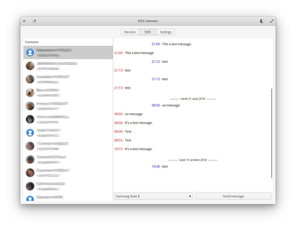Select the fourth contact in the list

click(x=30, y=93)
